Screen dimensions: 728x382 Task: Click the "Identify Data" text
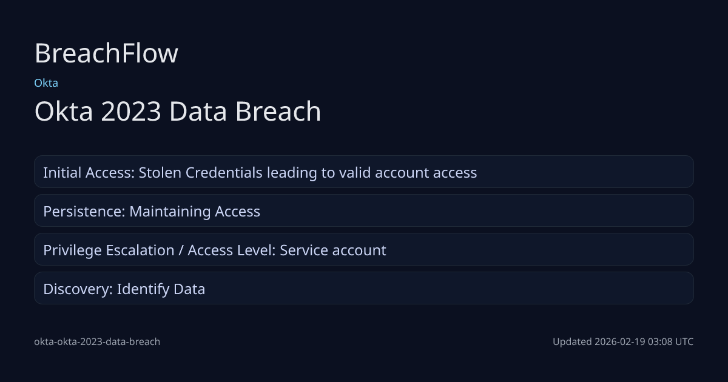point(161,289)
